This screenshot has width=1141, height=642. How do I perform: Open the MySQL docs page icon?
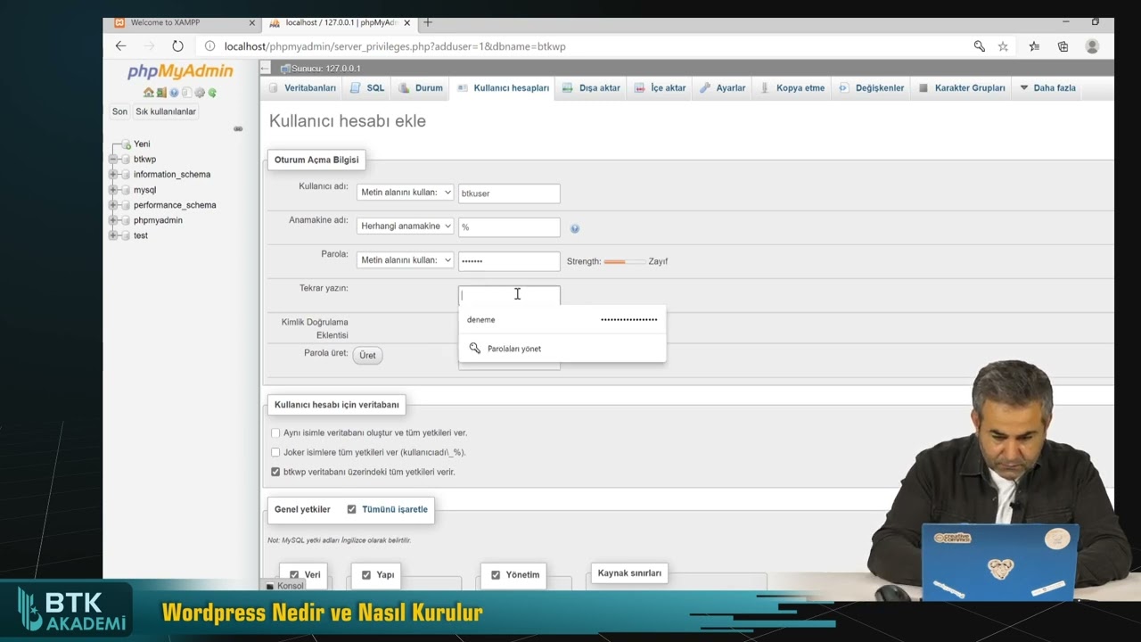pos(186,93)
